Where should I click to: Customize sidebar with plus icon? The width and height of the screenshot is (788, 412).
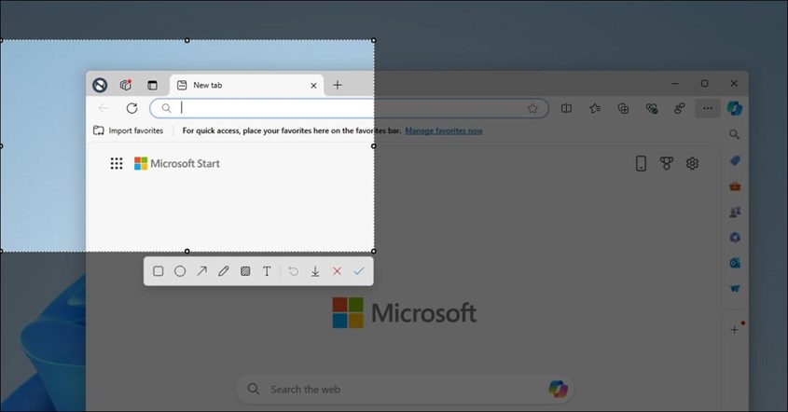(x=735, y=330)
